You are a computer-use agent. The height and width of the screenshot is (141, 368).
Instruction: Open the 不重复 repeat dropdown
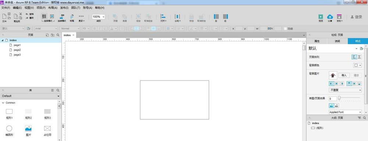point(345,90)
